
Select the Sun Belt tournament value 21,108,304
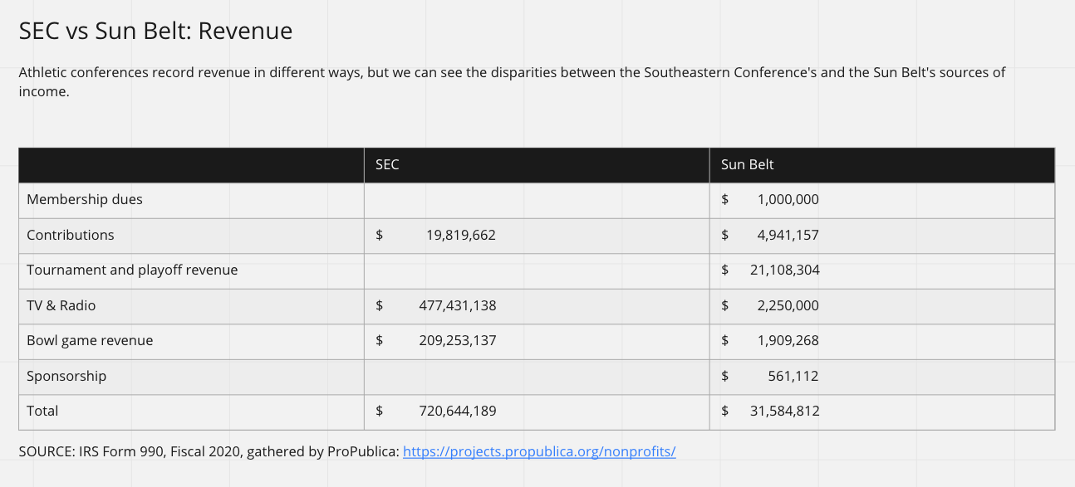pyautogui.click(x=784, y=270)
